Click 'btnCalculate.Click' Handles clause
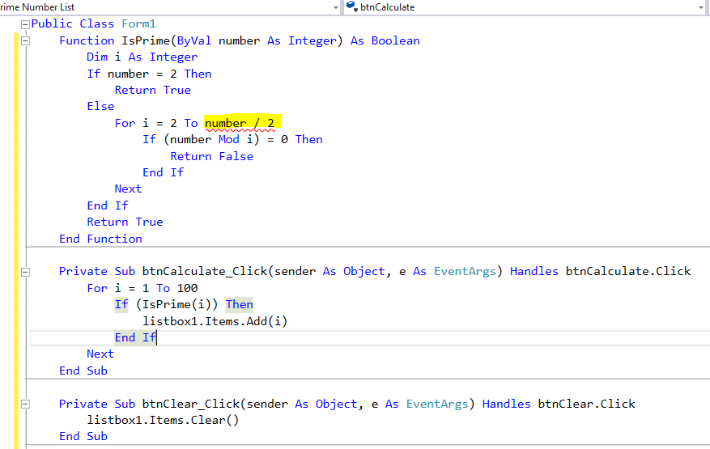The width and height of the screenshot is (710, 449). point(628,271)
